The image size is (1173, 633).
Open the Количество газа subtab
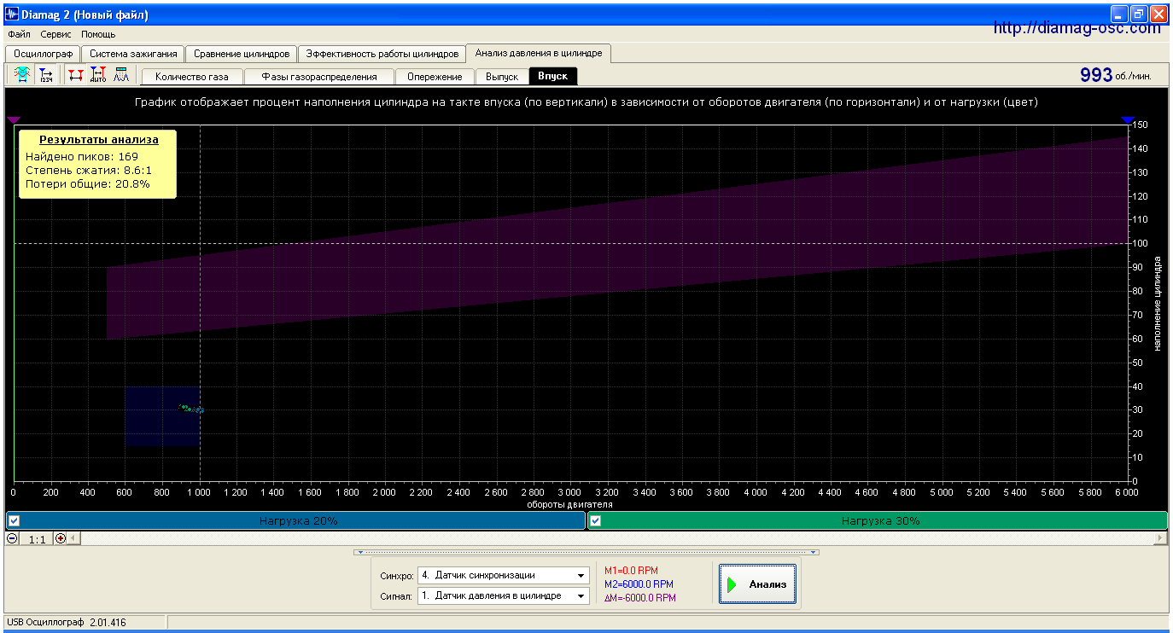(x=192, y=77)
